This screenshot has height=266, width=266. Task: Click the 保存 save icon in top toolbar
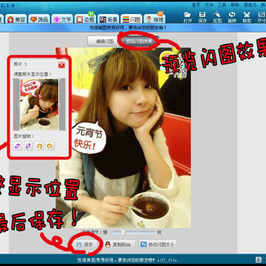click(x=202, y=17)
